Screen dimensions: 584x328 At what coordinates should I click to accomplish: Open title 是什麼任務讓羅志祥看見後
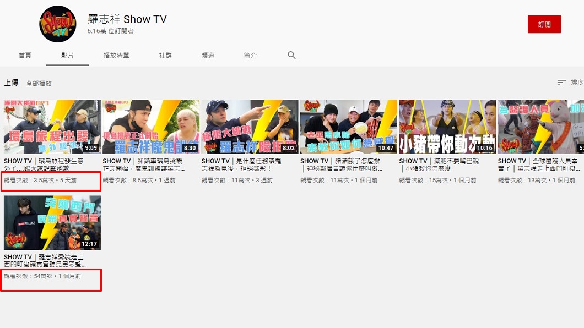pos(241,165)
